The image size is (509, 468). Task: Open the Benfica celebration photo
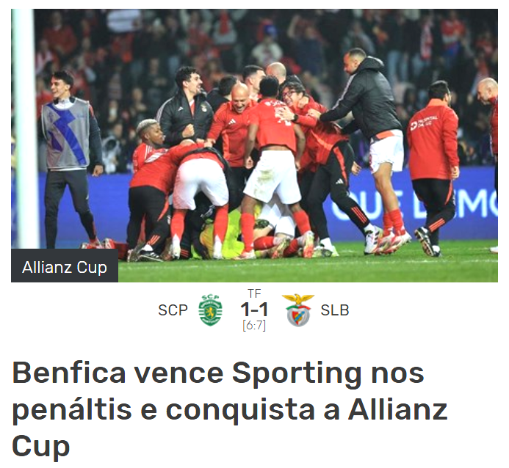[254, 145]
